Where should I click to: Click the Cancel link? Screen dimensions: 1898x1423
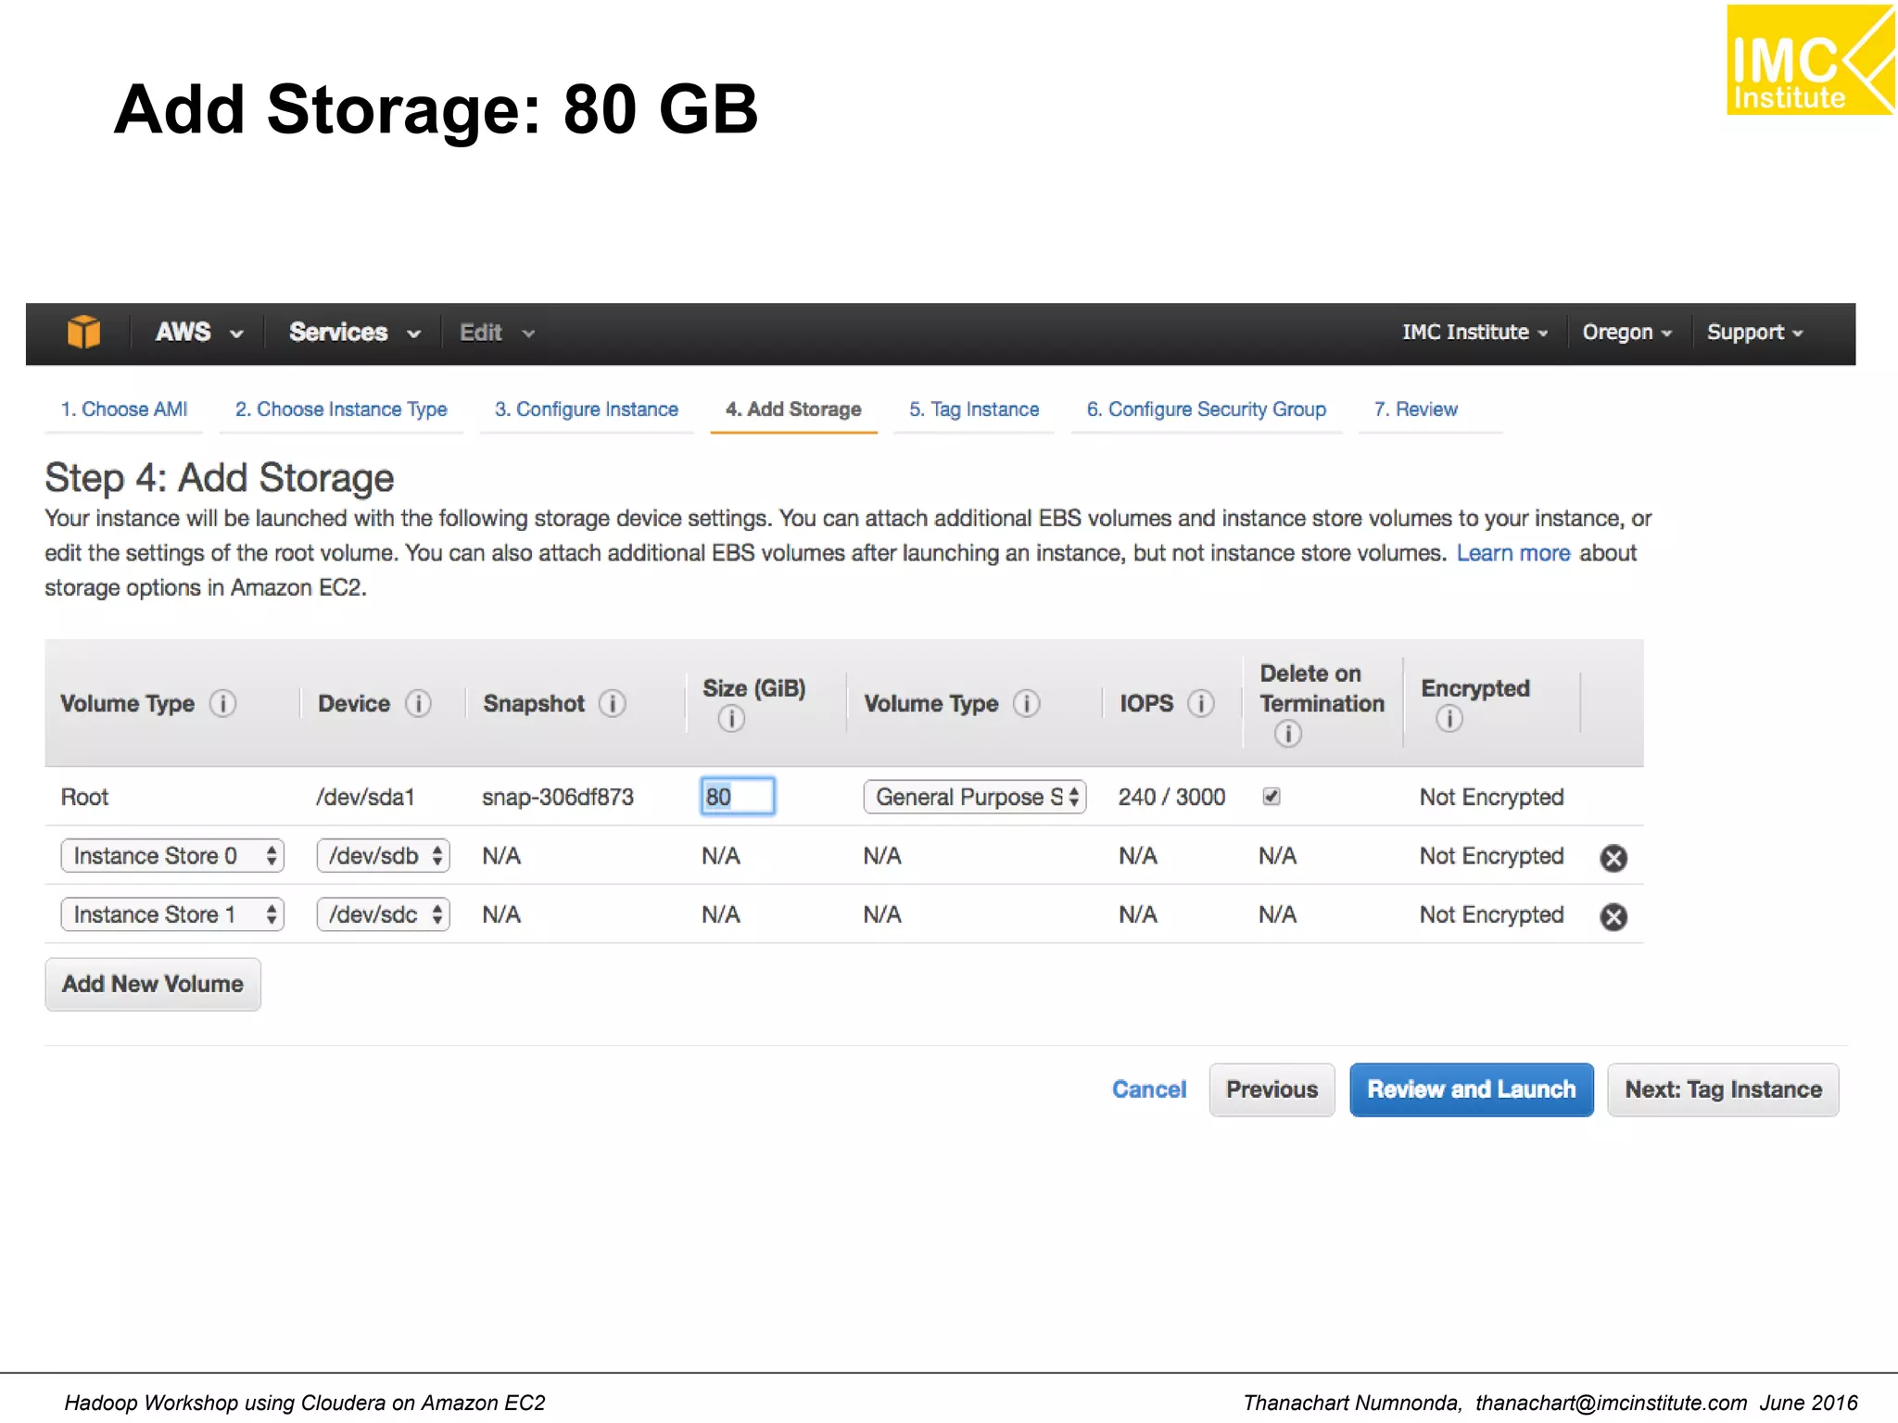pos(1148,1089)
